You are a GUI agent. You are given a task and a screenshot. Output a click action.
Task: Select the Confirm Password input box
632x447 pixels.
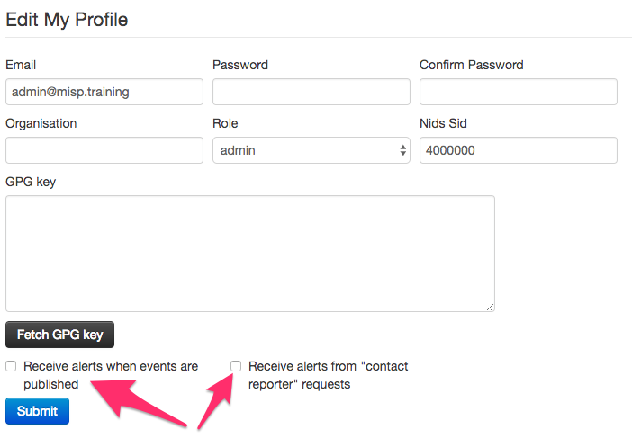coord(518,92)
